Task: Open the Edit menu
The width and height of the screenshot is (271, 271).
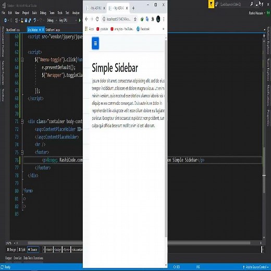Action: click(x=10, y=13)
